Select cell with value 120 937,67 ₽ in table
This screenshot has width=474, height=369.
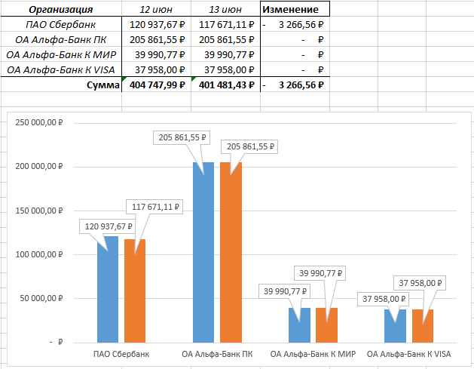156,24
